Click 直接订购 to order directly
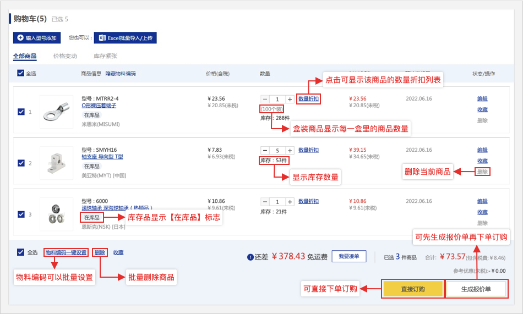523x314 pixels. coord(412,289)
